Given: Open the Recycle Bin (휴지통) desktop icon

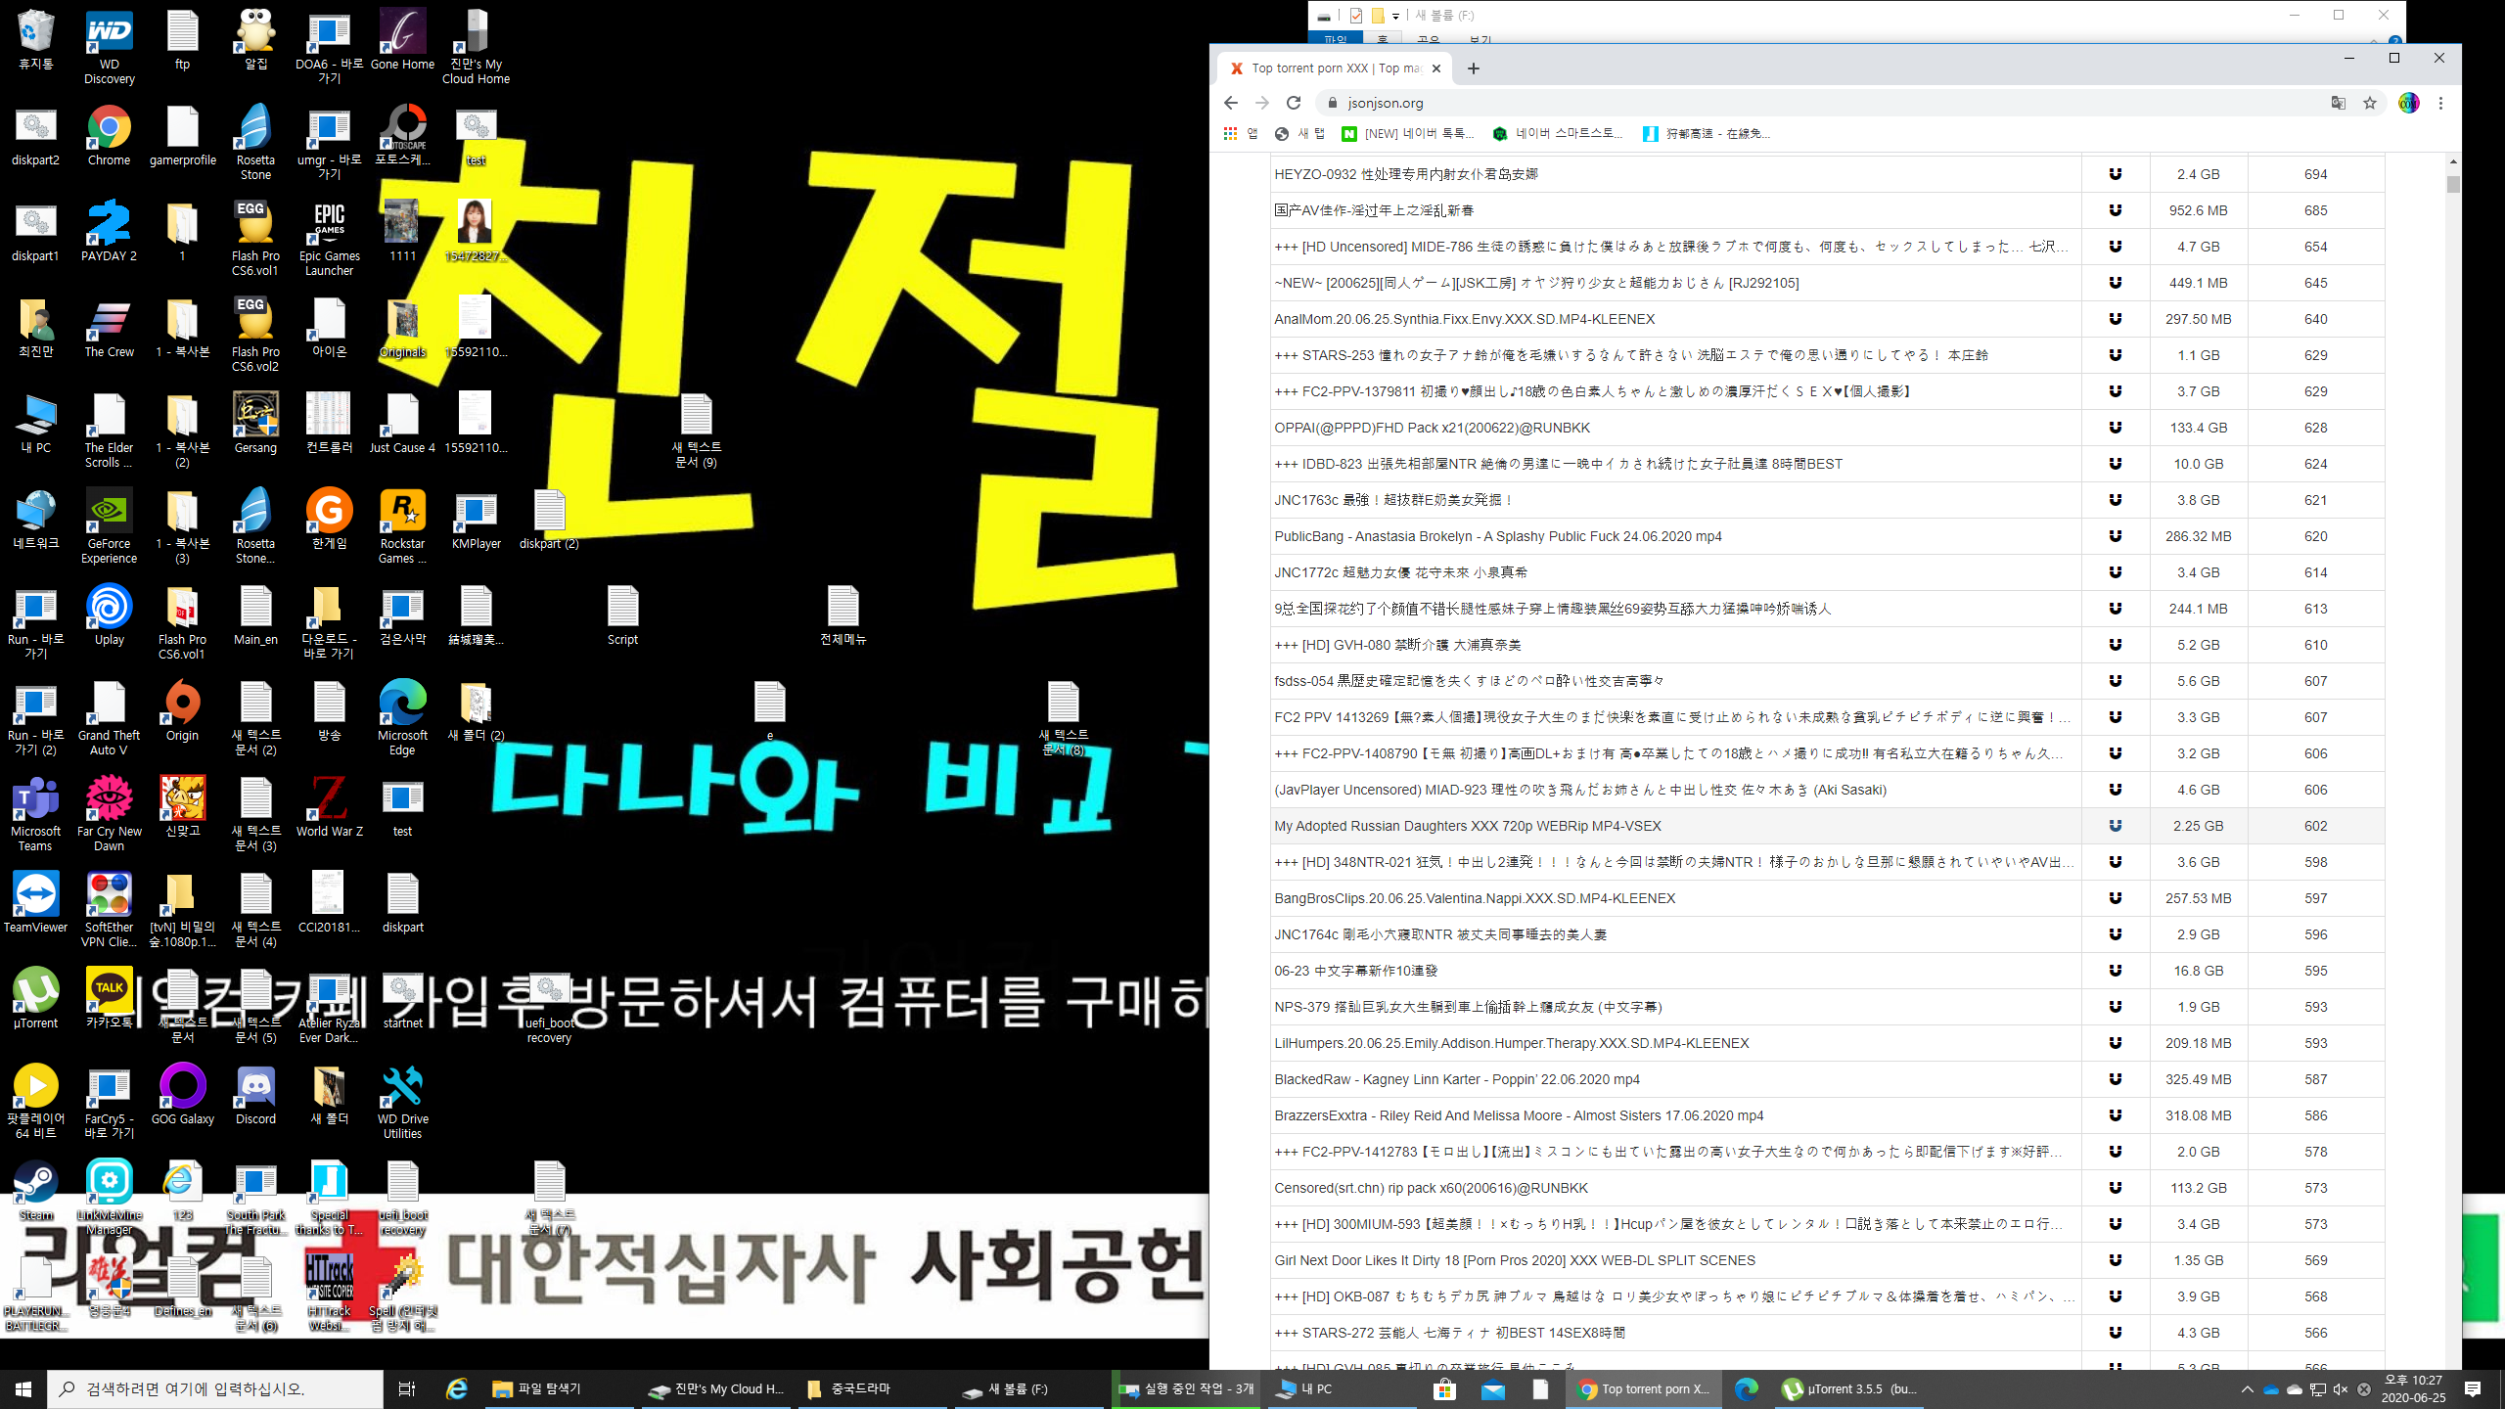Looking at the screenshot, I should click(x=35, y=40).
